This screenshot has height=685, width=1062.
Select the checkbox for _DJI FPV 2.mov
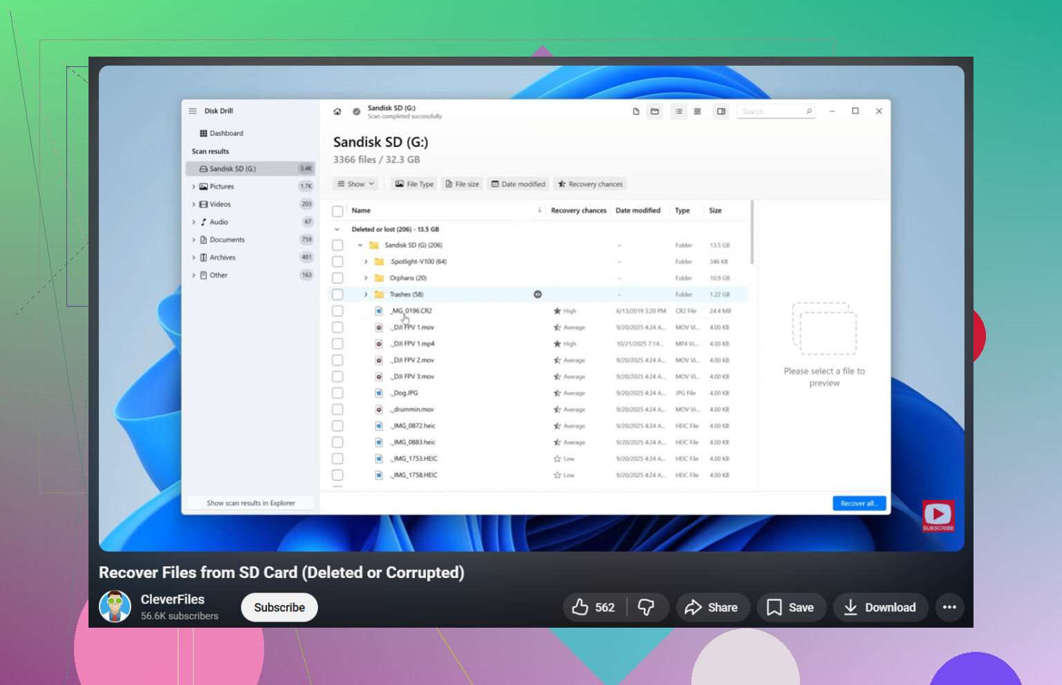pos(337,360)
